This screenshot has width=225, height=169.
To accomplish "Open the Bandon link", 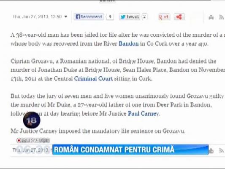I will [x=129, y=44].
